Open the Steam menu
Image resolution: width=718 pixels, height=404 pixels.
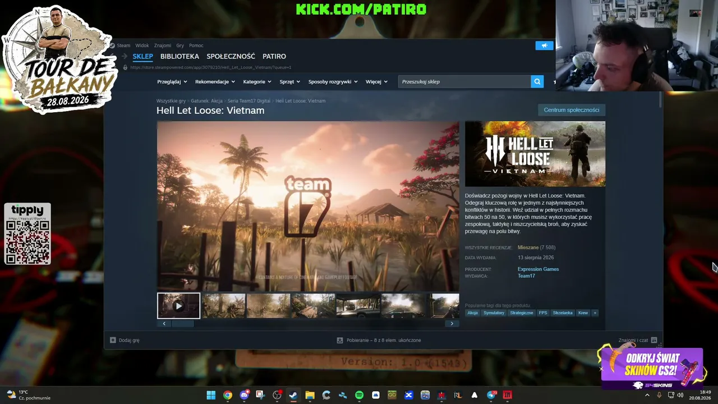tap(123, 45)
